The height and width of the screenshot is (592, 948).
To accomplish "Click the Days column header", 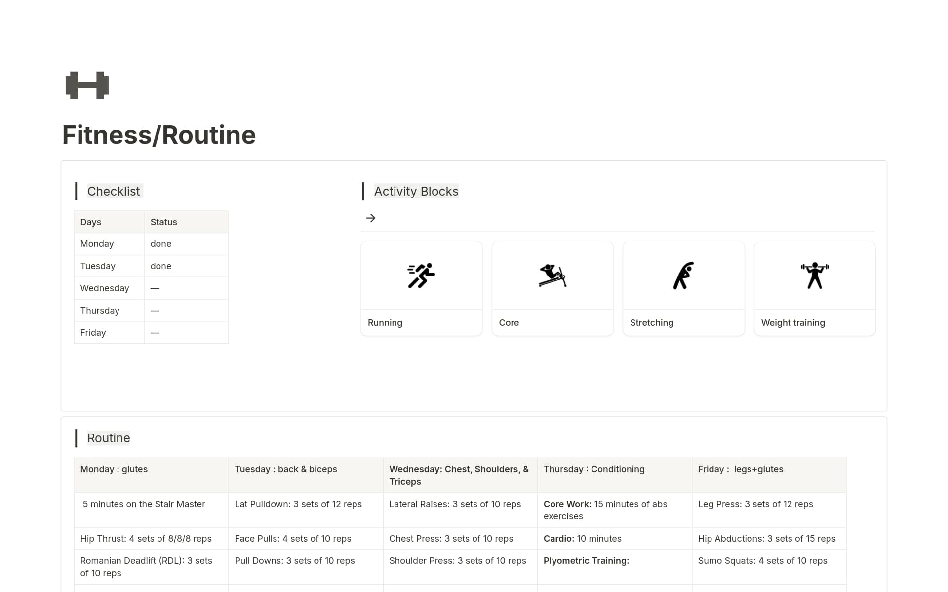I will [x=91, y=222].
